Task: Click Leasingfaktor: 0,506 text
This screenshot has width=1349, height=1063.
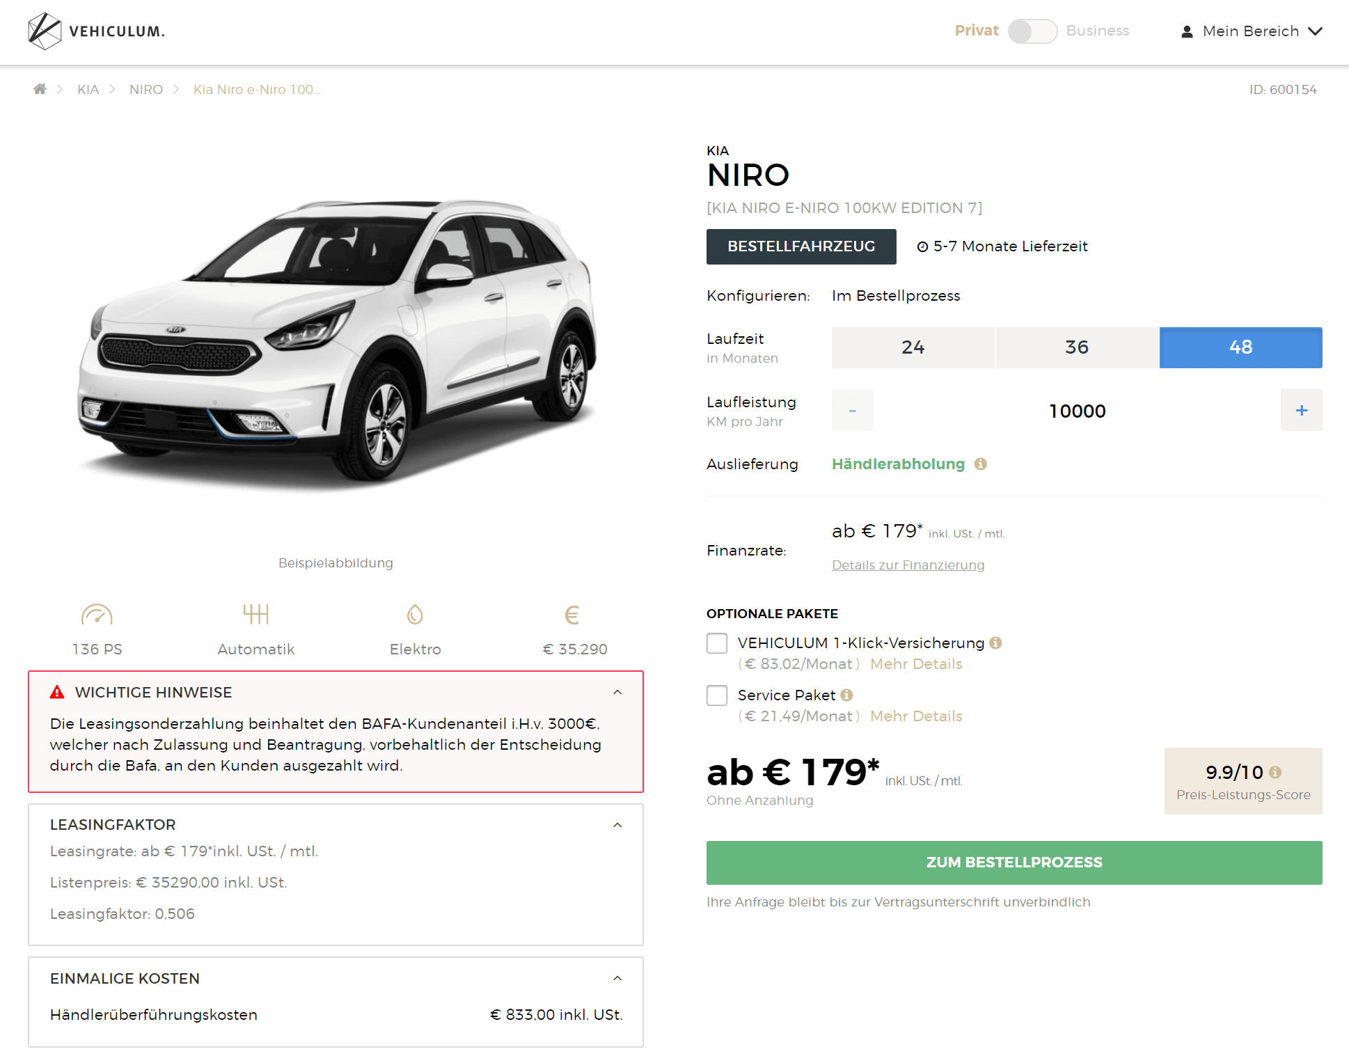Action: click(x=123, y=913)
